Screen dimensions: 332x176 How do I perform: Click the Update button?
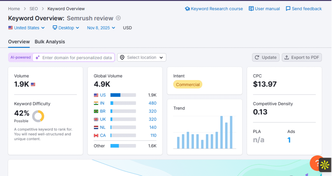point(266,57)
